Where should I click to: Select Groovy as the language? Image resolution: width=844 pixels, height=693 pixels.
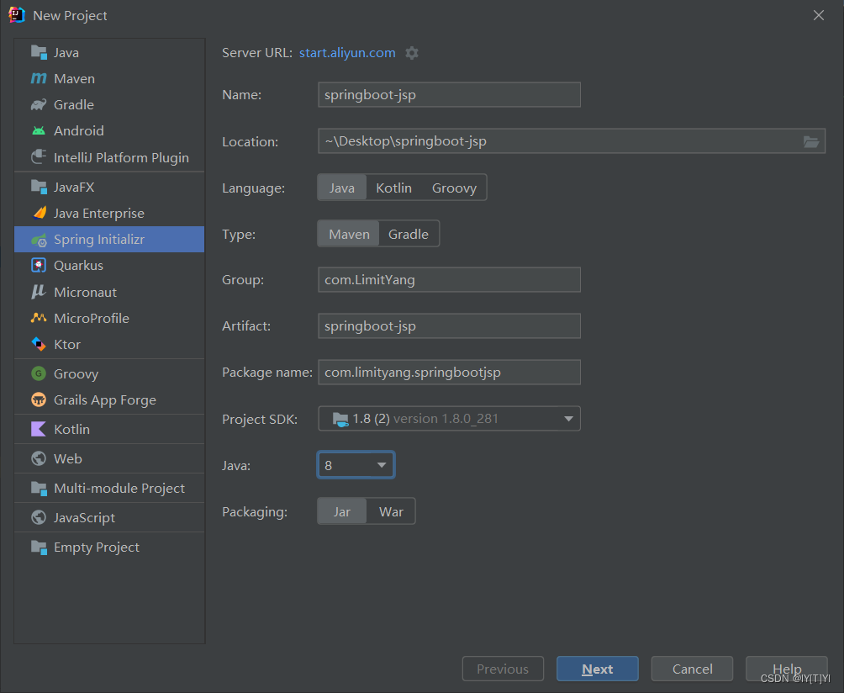[x=454, y=188]
